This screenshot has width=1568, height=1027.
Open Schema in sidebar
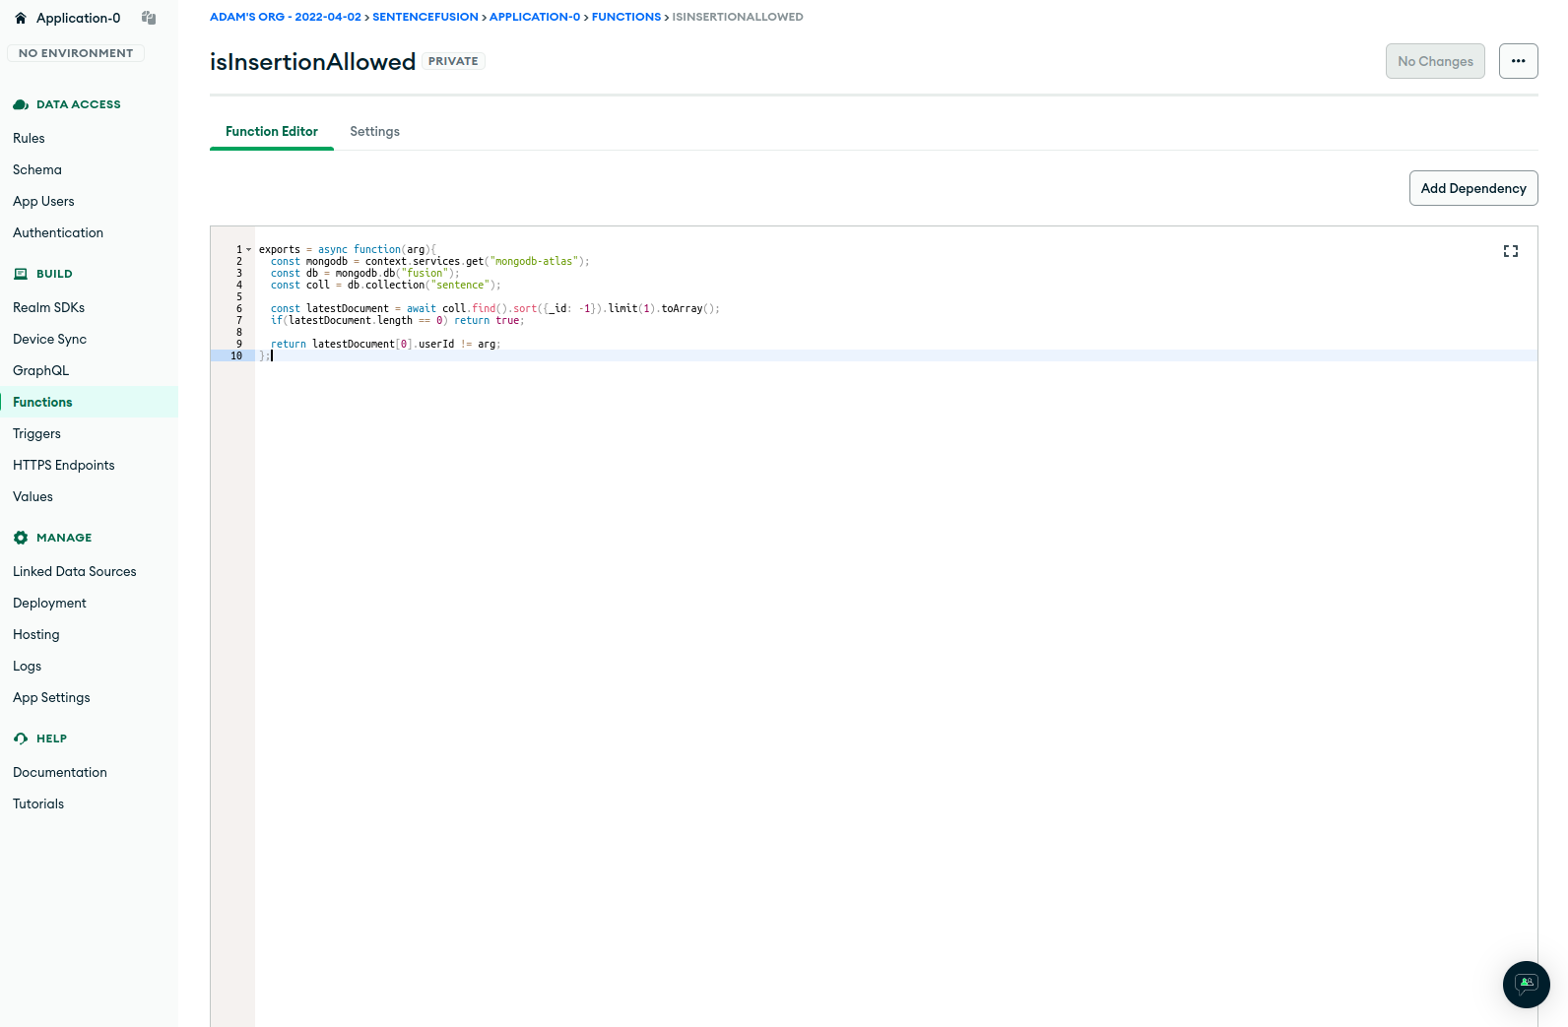(x=37, y=169)
